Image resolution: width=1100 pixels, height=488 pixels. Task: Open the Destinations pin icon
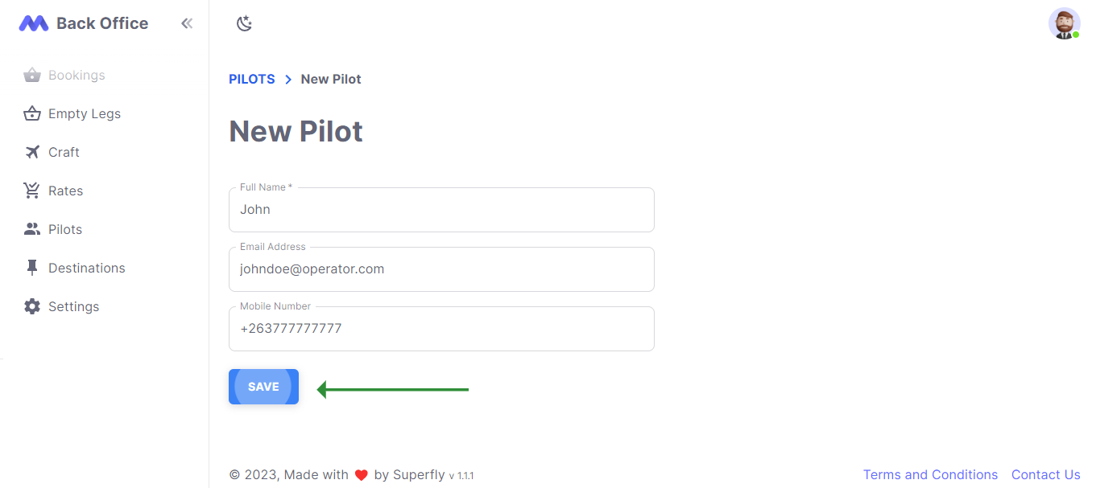[32, 268]
